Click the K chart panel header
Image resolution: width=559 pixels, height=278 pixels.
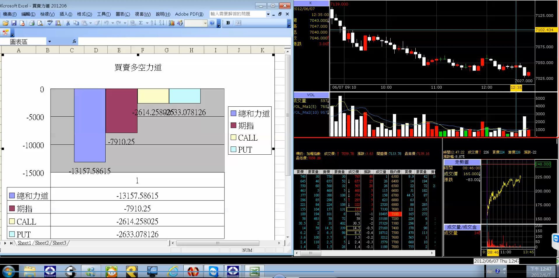(311, 3)
